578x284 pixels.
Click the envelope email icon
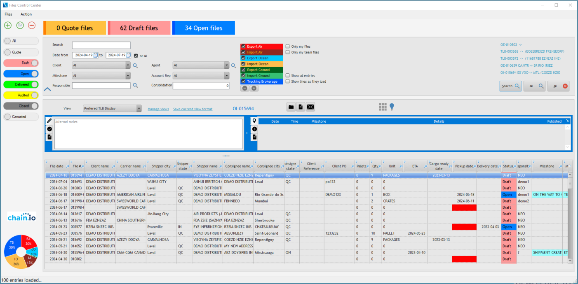[x=310, y=107]
